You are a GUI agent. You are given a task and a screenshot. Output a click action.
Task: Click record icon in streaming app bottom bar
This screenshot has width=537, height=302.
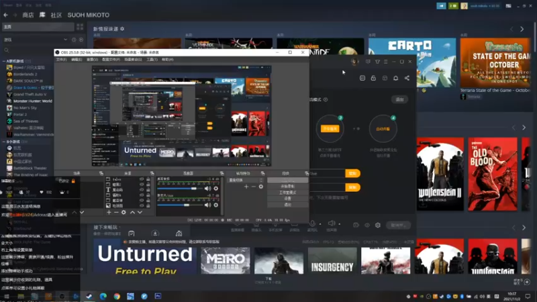[x=356, y=225]
